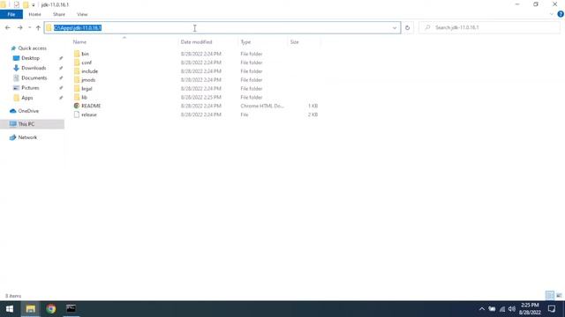The height and width of the screenshot is (317, 565).
Task: Click File Explorer on the taskbar
Action: tap(30, 309)
